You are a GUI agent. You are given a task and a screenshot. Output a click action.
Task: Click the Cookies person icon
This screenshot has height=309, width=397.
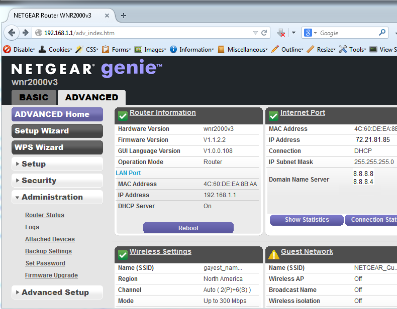click(x=42, y=49)
